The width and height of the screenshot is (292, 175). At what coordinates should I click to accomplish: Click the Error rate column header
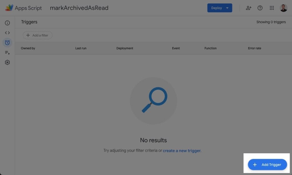click(x=254, y=48)
